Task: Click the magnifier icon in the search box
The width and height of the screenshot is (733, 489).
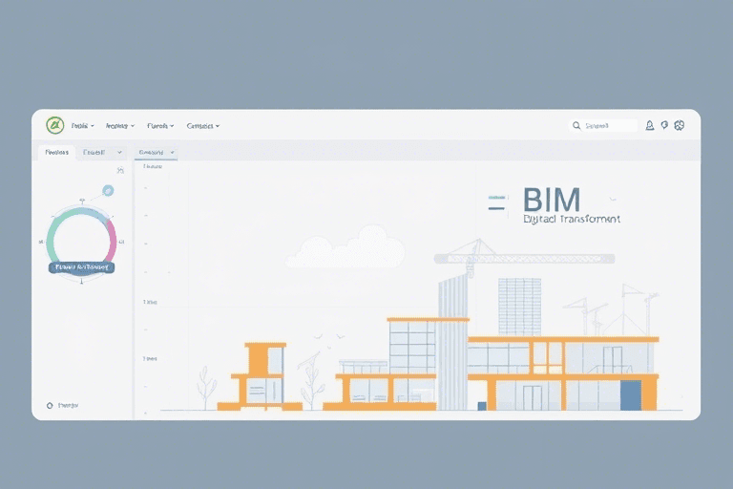Action: pyautogui.click(x=576, y=125)
